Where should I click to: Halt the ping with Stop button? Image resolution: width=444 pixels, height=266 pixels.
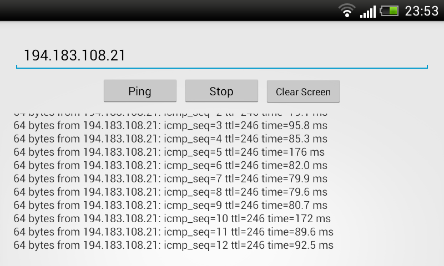pos(221,91)
